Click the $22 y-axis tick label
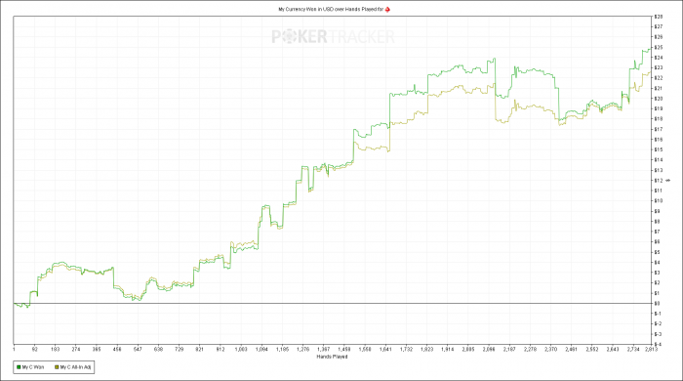 point(659,78)
